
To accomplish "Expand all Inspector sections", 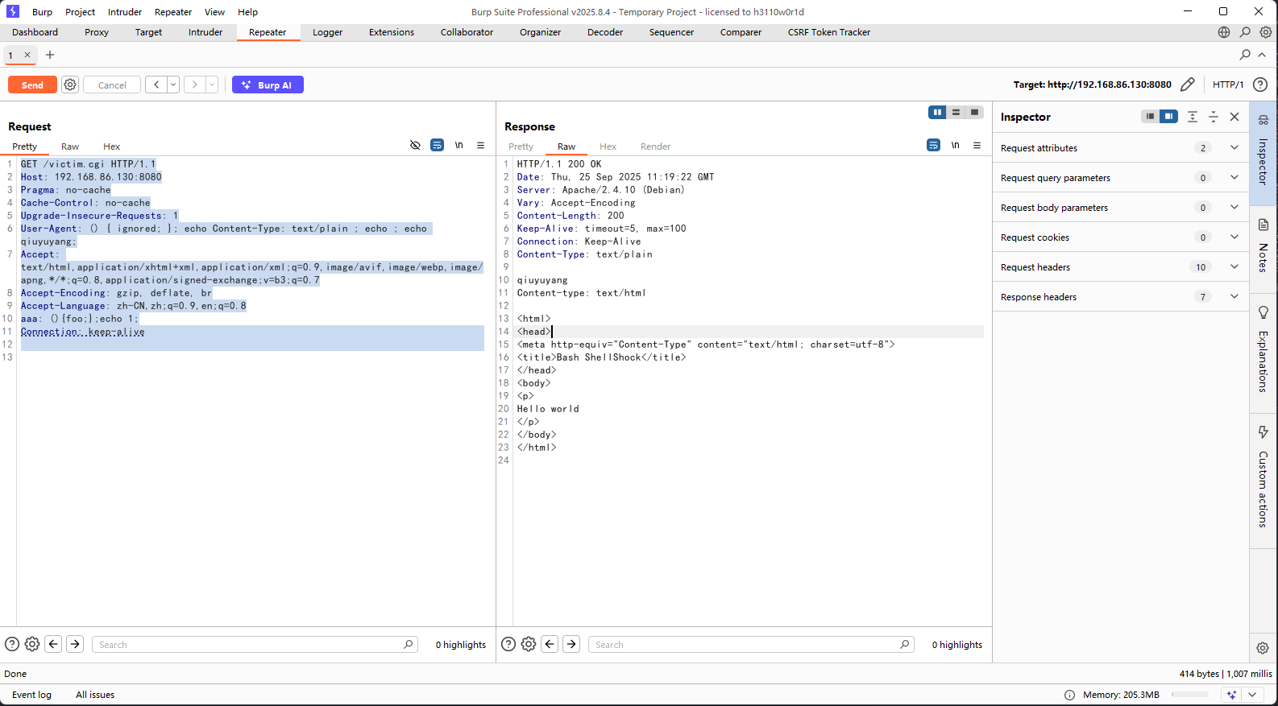I will click(1193, 117).
